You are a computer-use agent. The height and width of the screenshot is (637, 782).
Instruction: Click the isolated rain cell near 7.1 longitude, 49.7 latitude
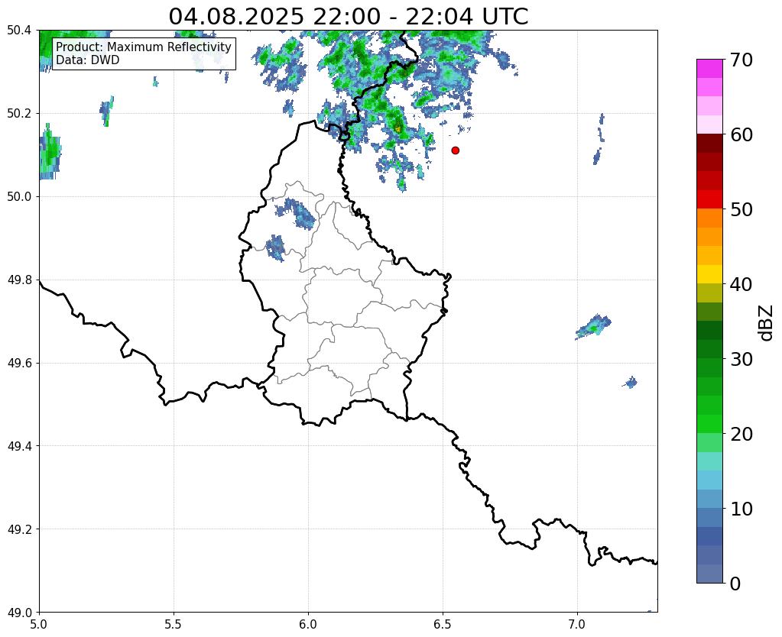point(593,327)
